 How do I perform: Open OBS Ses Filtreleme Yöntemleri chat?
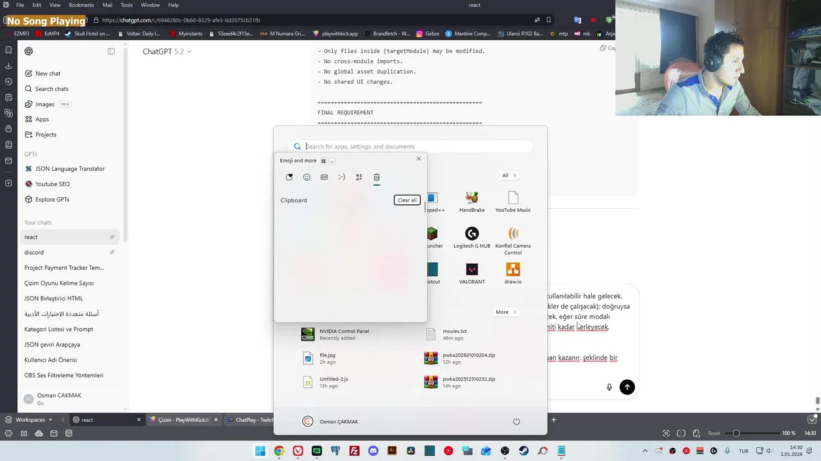[x=71, y=375]
